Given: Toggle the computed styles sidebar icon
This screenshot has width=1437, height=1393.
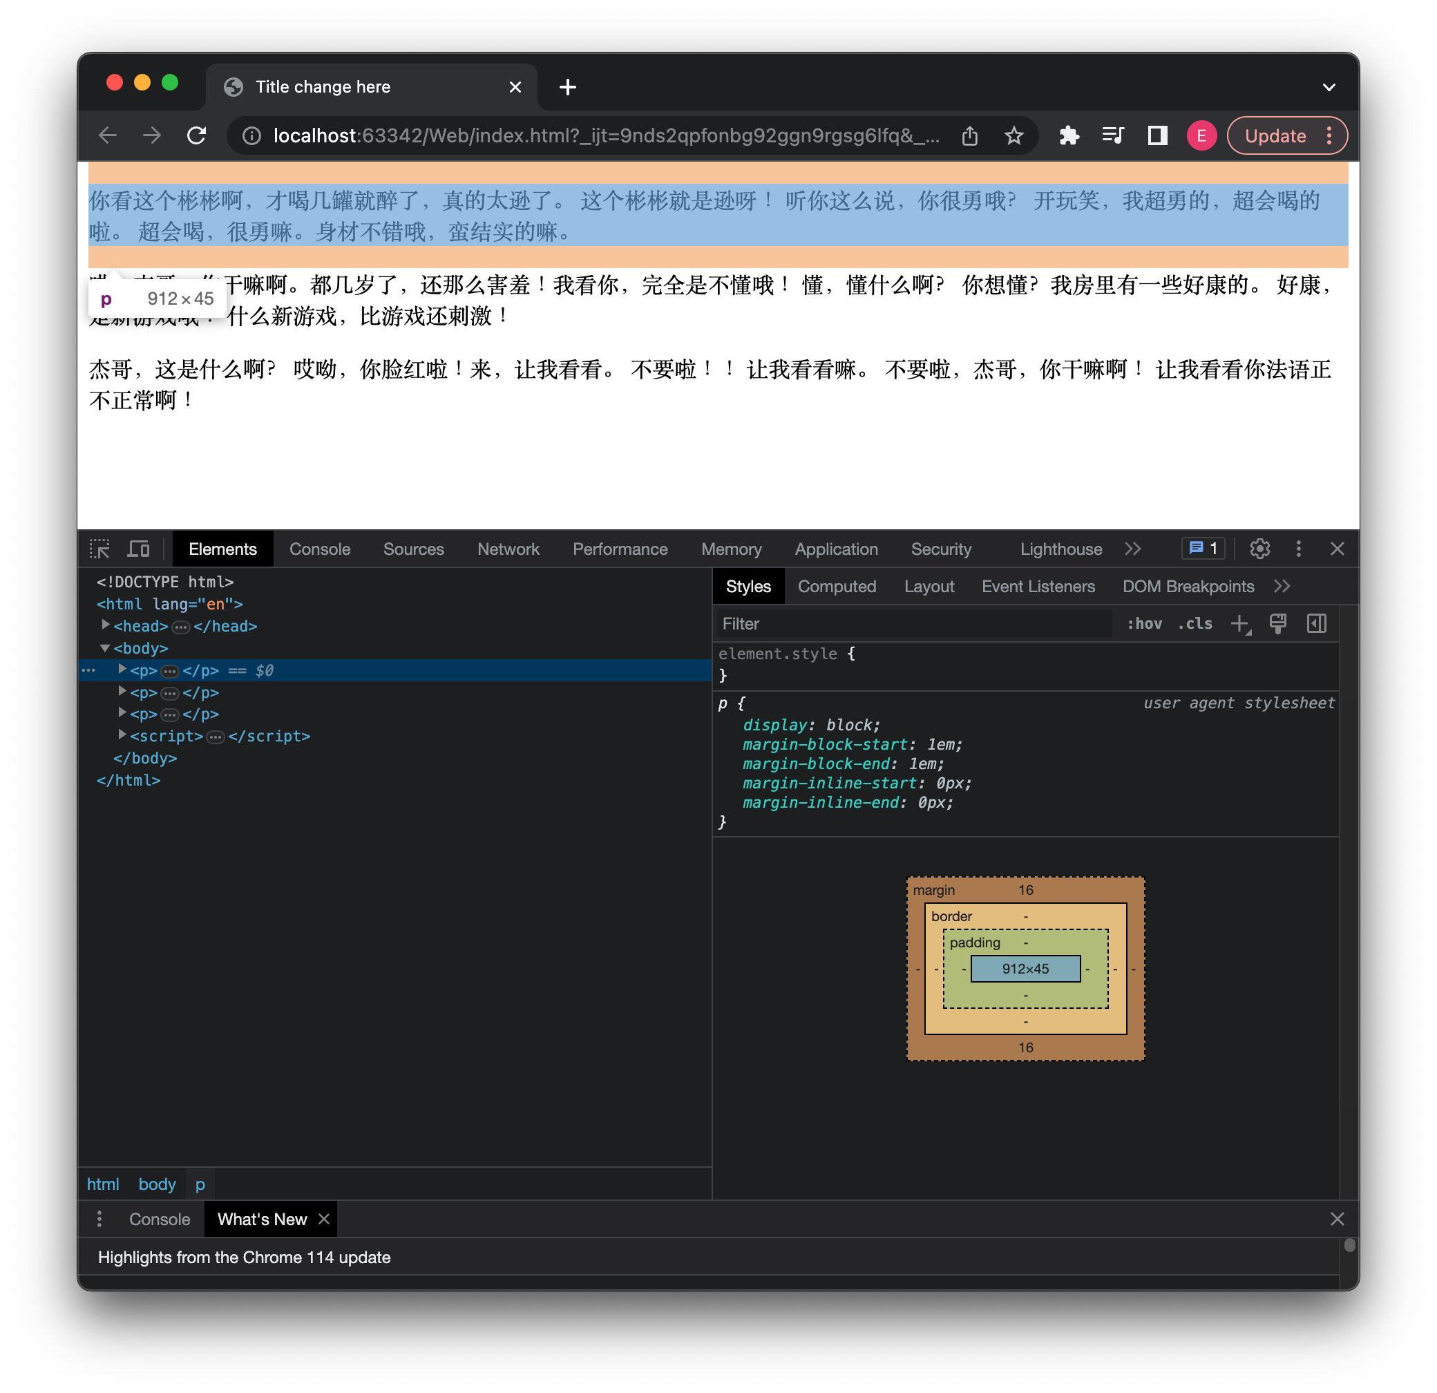Looking at the screenshot, I should point(1317,624).
